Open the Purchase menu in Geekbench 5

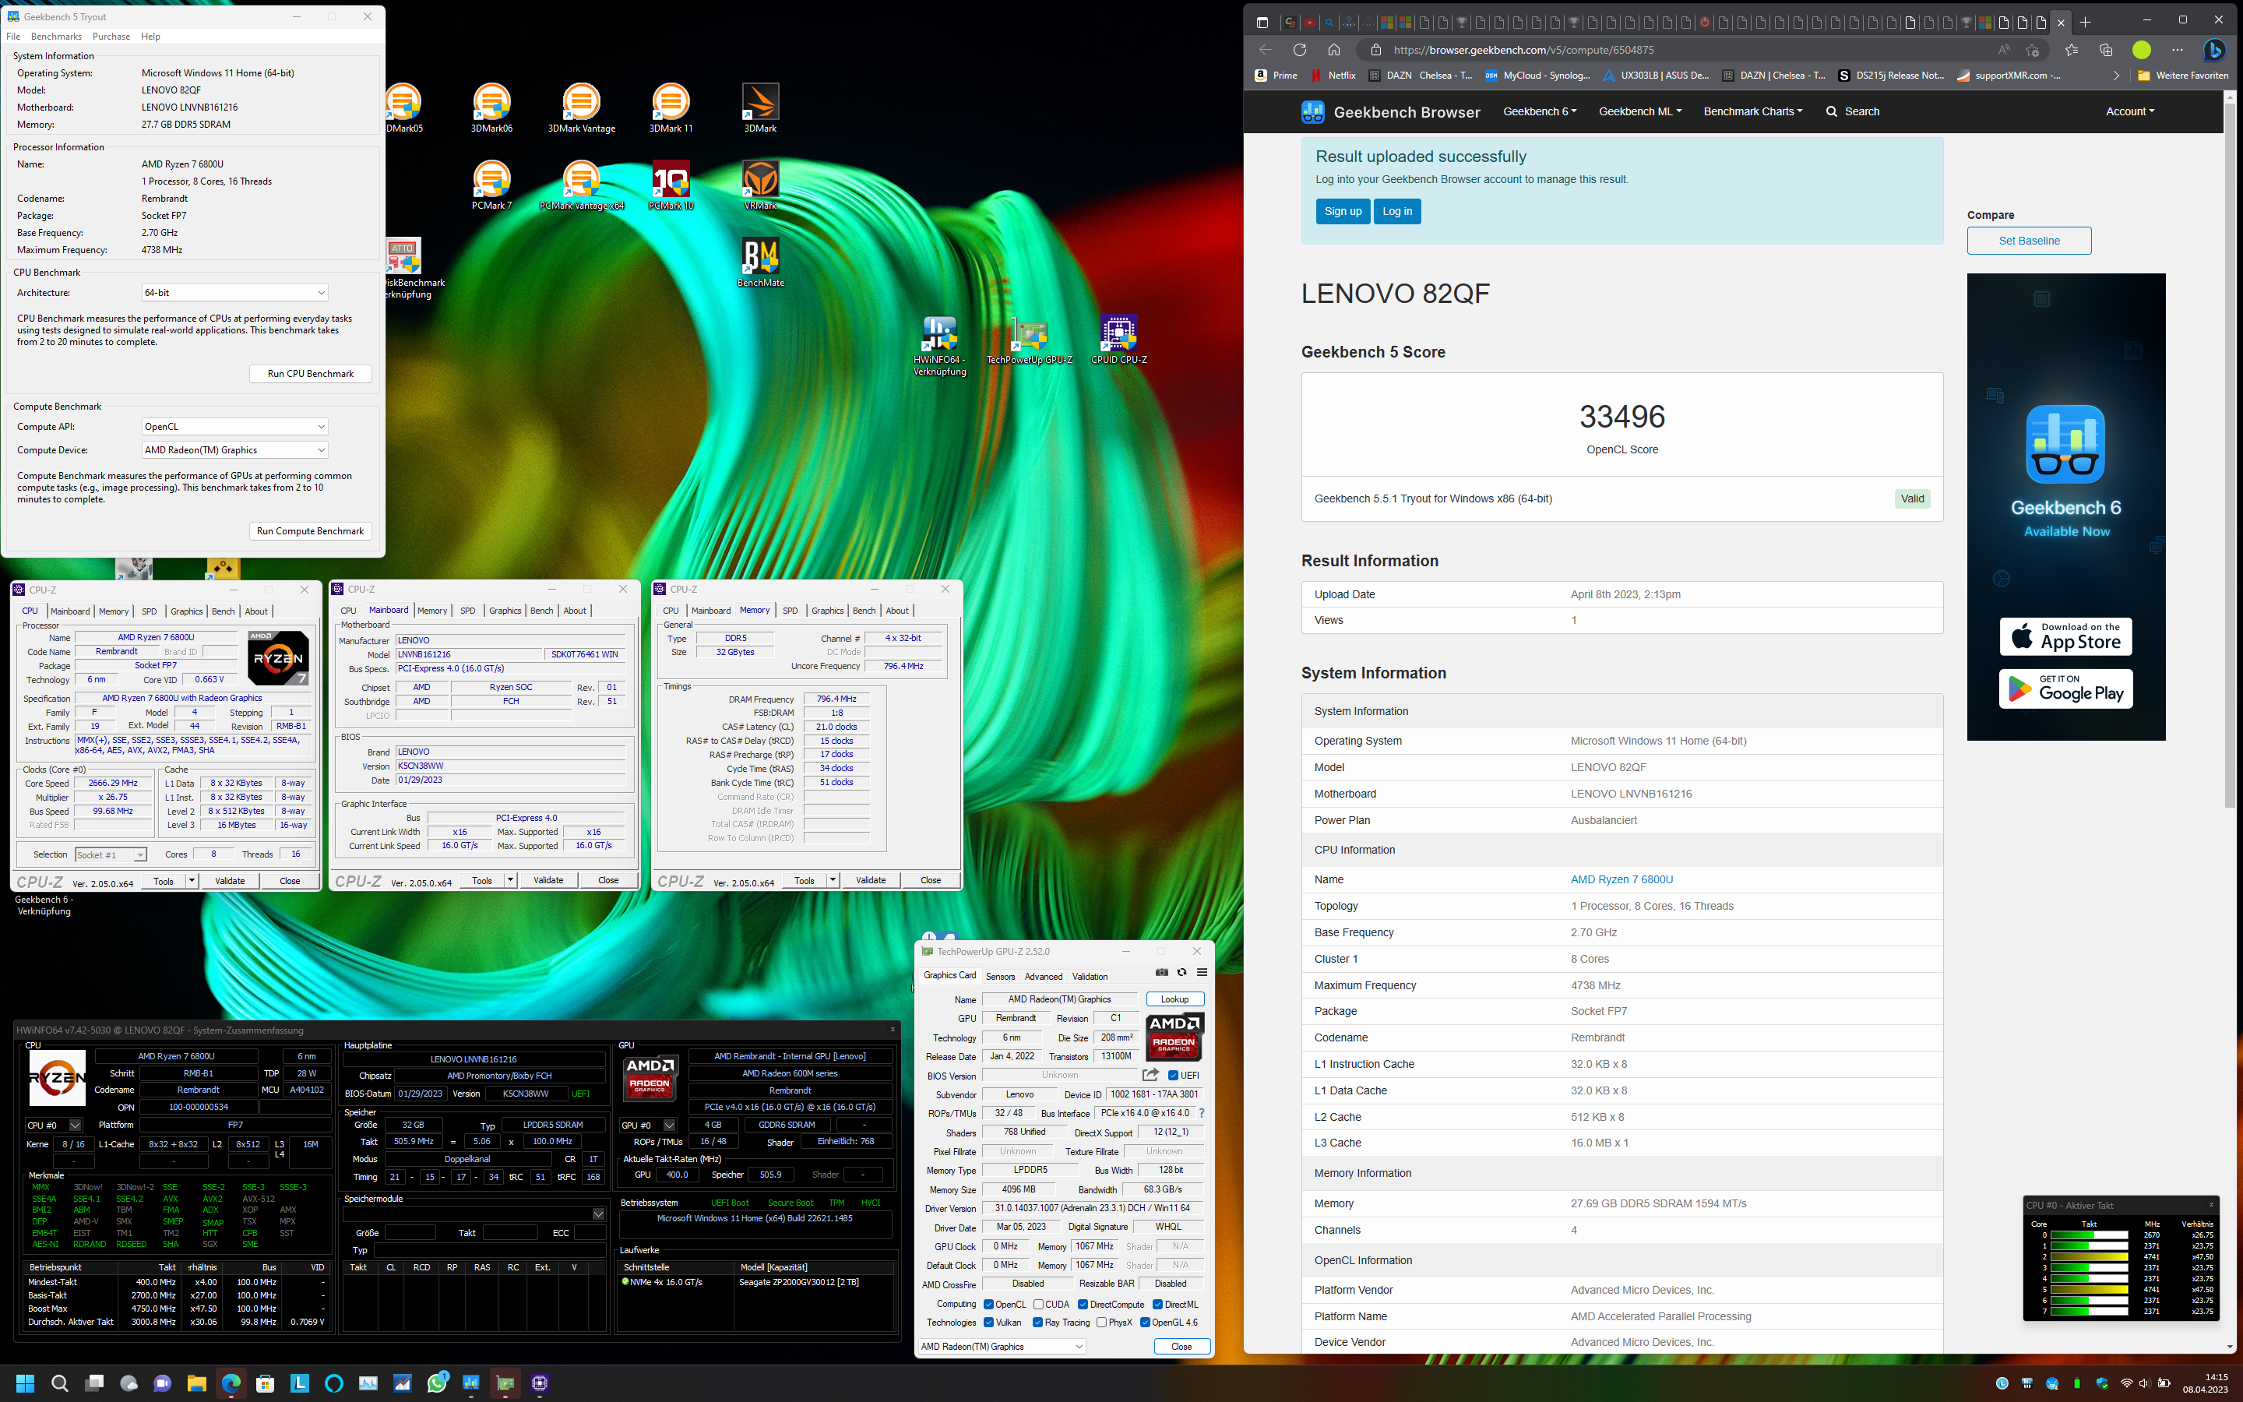(x=111, y=36)
